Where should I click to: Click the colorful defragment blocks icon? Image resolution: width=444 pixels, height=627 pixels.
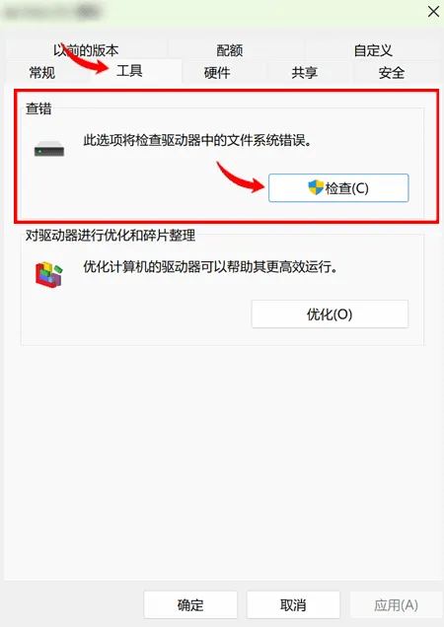tap(49, 275)
